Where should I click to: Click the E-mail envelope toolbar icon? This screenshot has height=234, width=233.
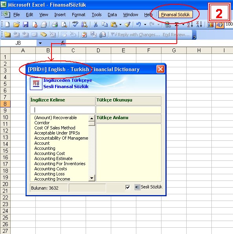44,24
